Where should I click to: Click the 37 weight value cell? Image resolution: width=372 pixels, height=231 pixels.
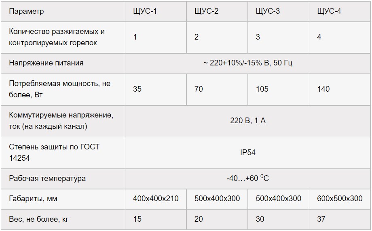coord(340,219)
